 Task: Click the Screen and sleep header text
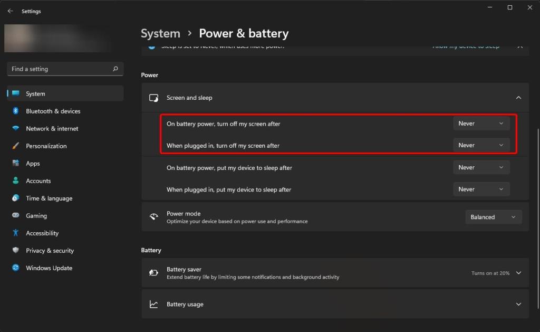tap(189, 98)
